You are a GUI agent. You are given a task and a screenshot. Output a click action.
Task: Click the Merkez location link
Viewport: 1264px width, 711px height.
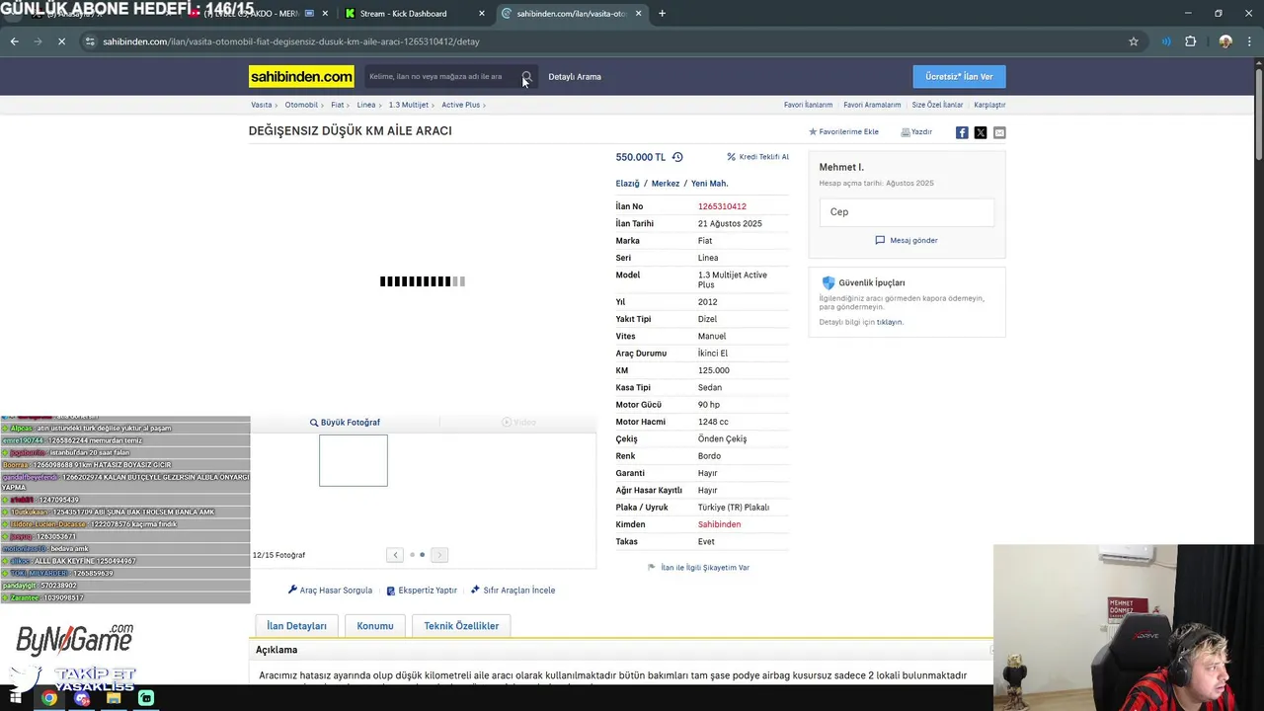pos(666,184)
